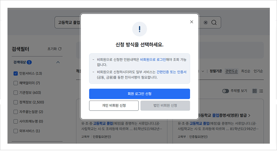Viewport: 277px width, 153px height.
Task: Switch to list view icon
Action: coord(261,91)
